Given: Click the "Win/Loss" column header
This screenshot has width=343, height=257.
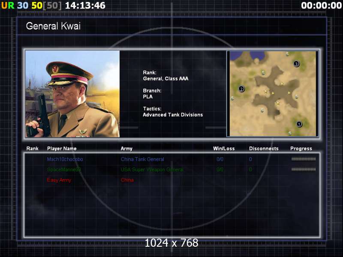Looking at the screenshot, I should coord(224,149).
